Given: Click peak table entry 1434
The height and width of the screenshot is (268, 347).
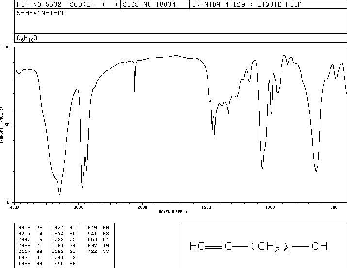Looking at the screenshot, I should (58, 228).
